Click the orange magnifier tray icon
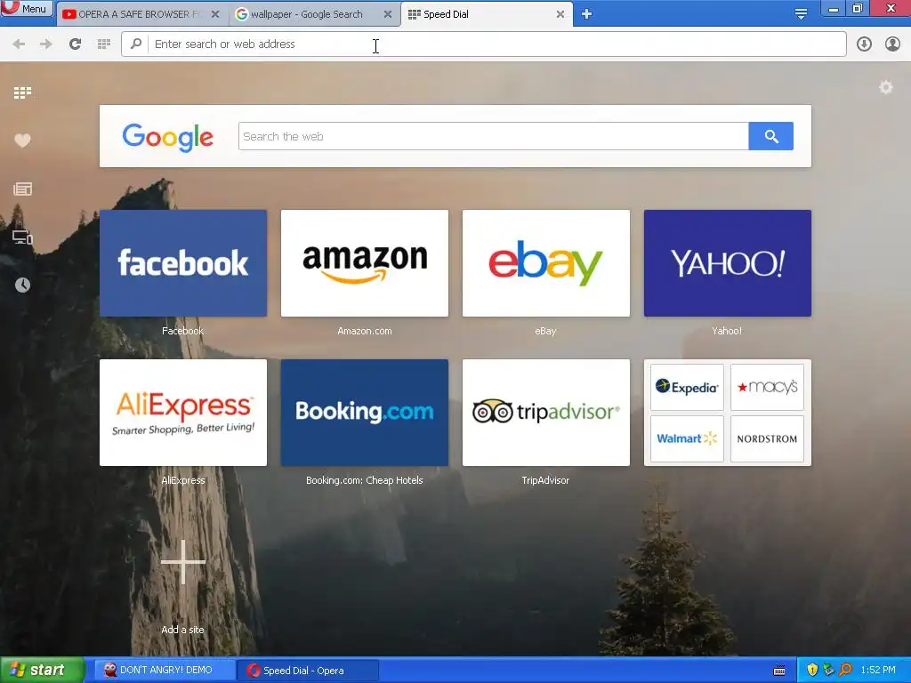 (845, 671)
